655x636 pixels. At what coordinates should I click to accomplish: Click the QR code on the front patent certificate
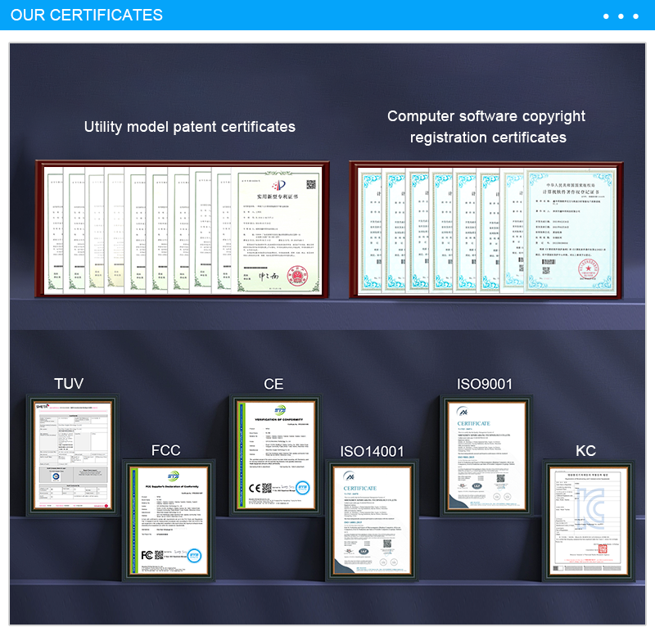(311, 184)
